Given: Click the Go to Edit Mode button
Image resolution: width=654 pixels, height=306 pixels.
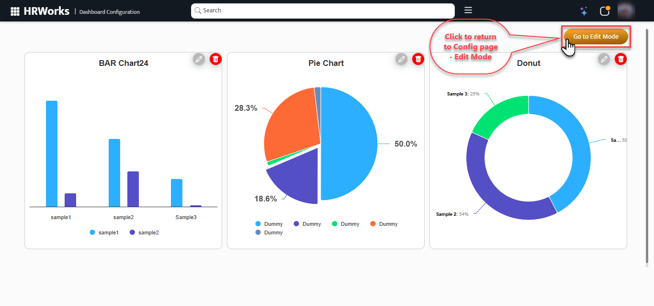Looking at the screenshot, I should click(x=596, y=37).
